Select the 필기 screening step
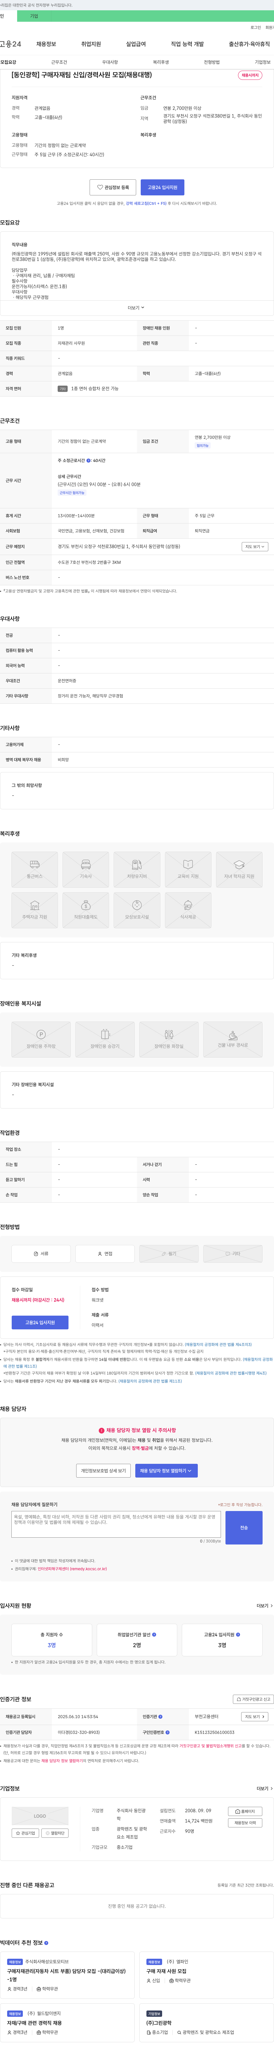The width and height of the screenshot is (274, 2068). click(169, 1253)
